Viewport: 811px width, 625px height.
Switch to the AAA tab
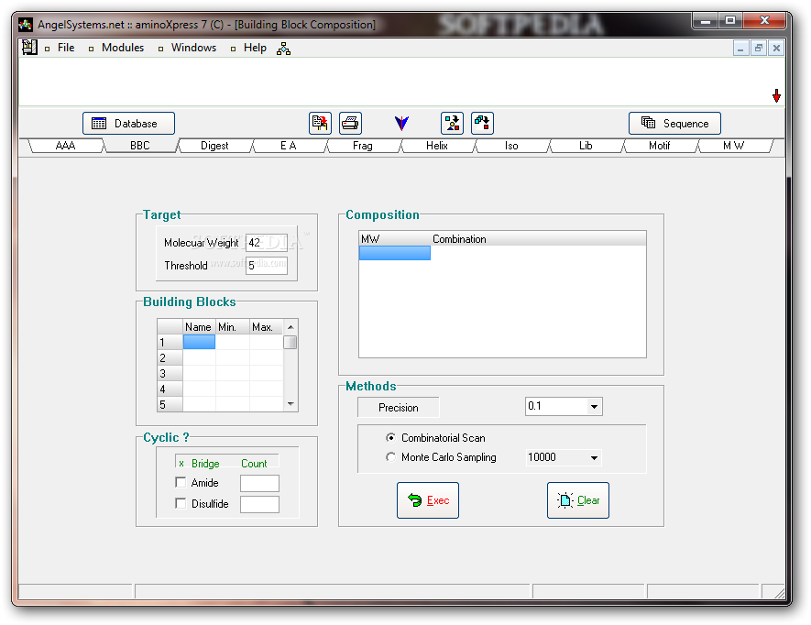(x=65, y=146)
